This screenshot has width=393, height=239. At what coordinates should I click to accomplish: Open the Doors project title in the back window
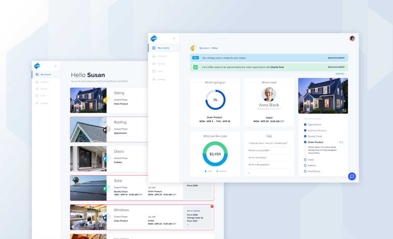click(x=119, y=151)
